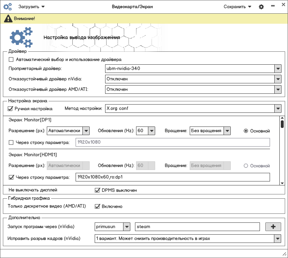Click the large blue gears header image

[21, 37]
